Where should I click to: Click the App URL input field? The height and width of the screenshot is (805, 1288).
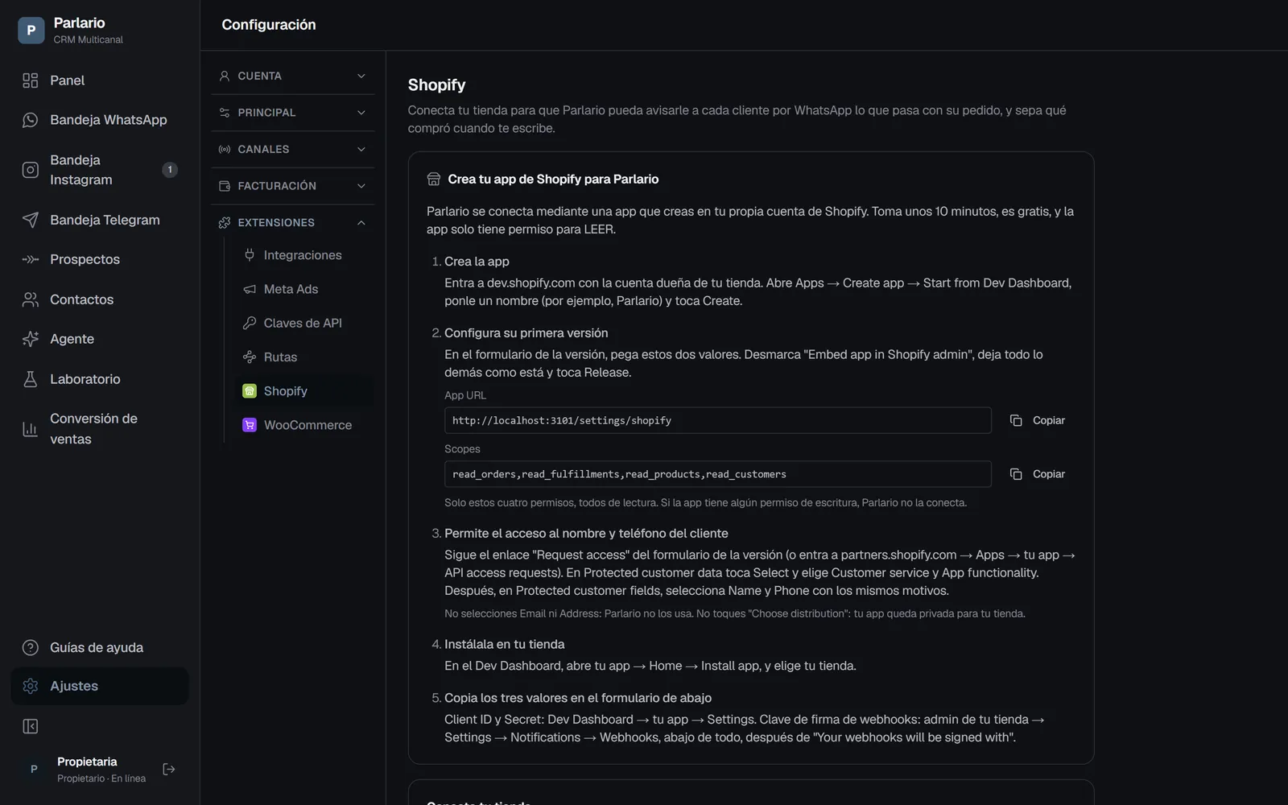[717, 420]
